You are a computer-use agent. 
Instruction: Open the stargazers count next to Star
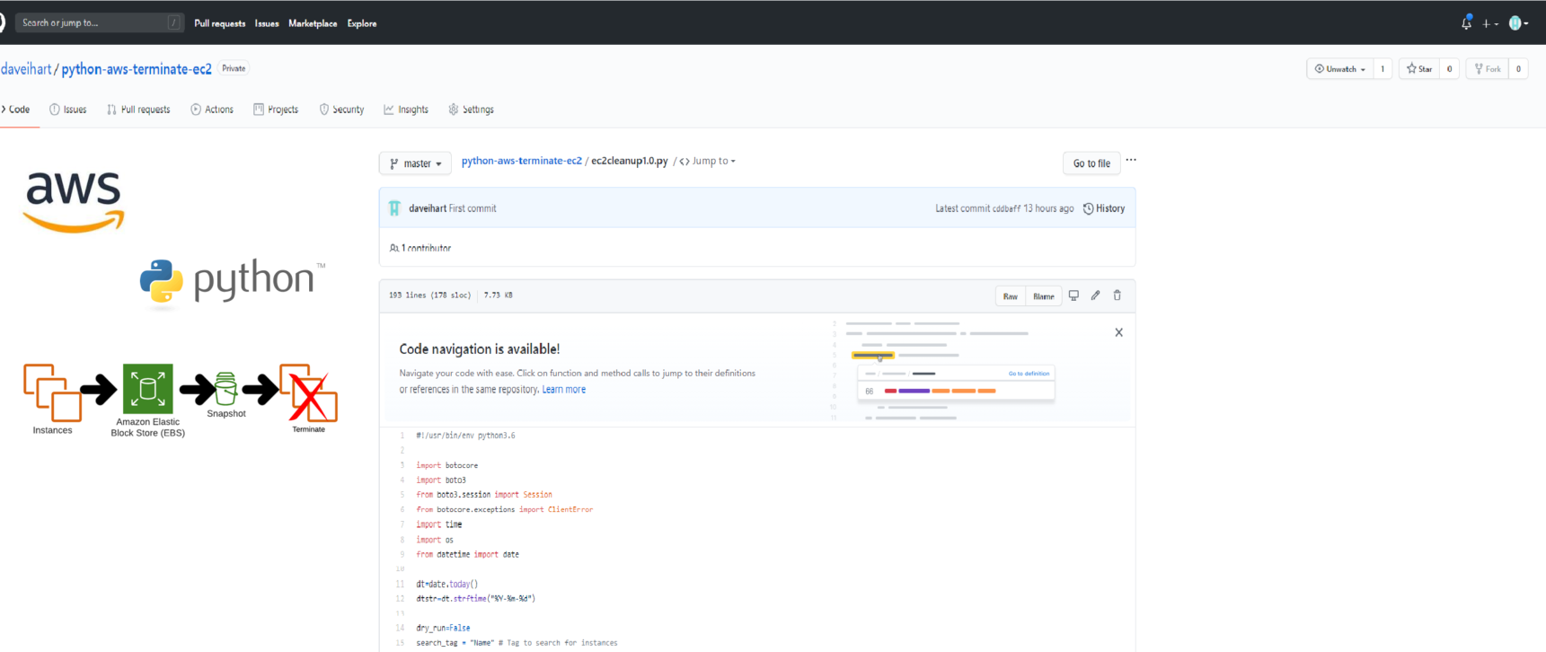point(1449,69)
